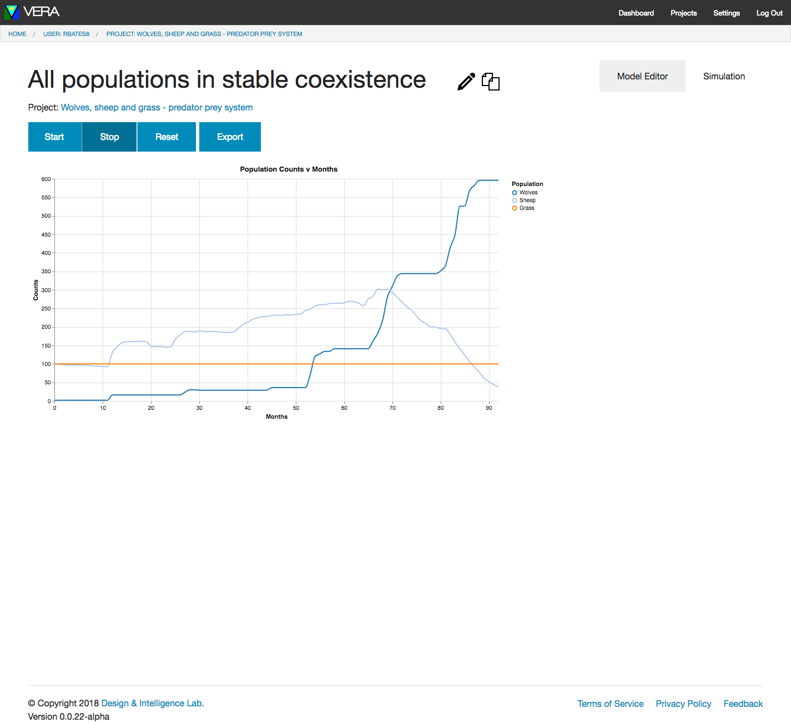791x723 pixels.
Task: Open Wolves, sheep and grass project link
Action: tap(157, 107)
